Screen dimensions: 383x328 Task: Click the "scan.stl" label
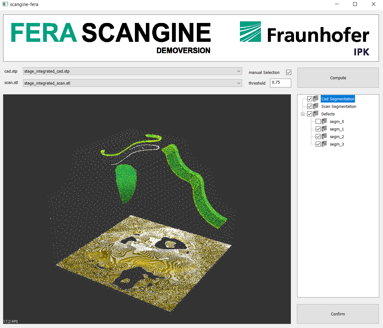pos(11,83)
